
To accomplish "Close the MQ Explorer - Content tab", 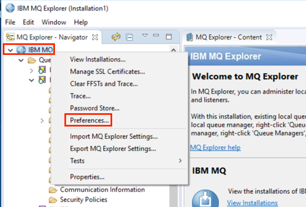I will tap(269, 37).
